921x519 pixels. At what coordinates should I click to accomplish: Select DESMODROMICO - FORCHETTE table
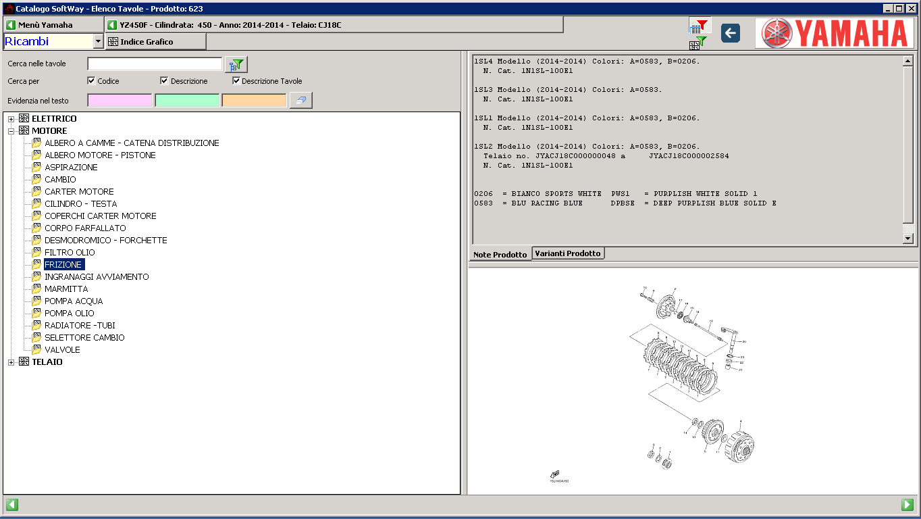105,240
